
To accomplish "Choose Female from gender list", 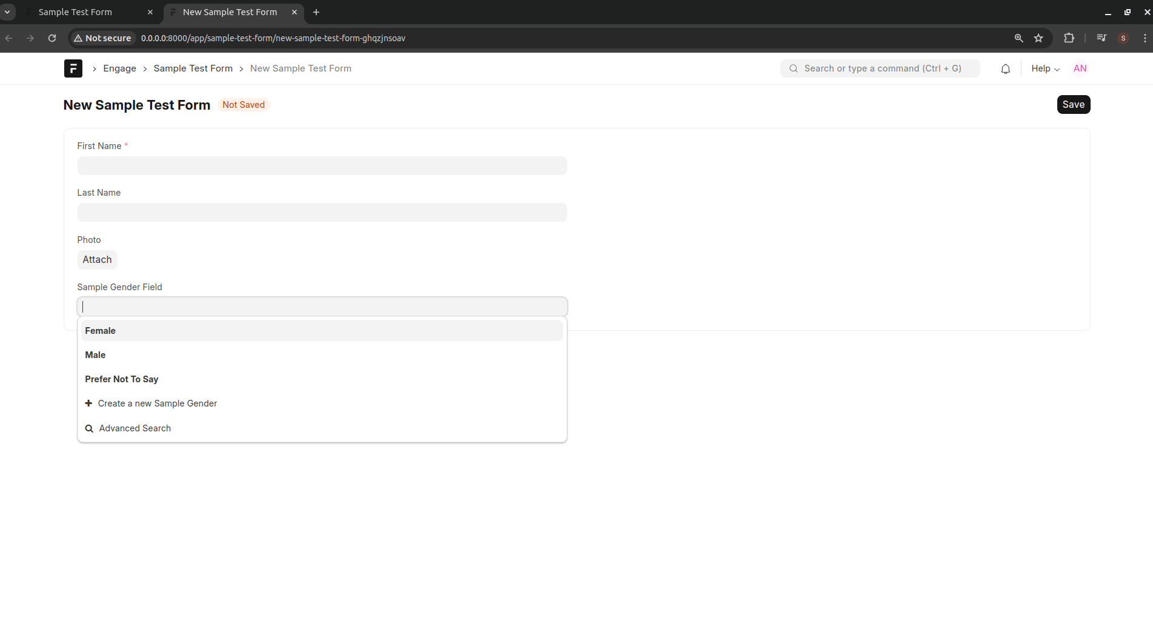I will point(322,331).
